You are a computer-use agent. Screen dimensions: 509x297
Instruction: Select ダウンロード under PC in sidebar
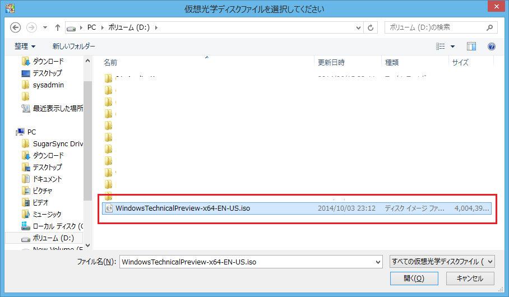(x=43, y=155)
